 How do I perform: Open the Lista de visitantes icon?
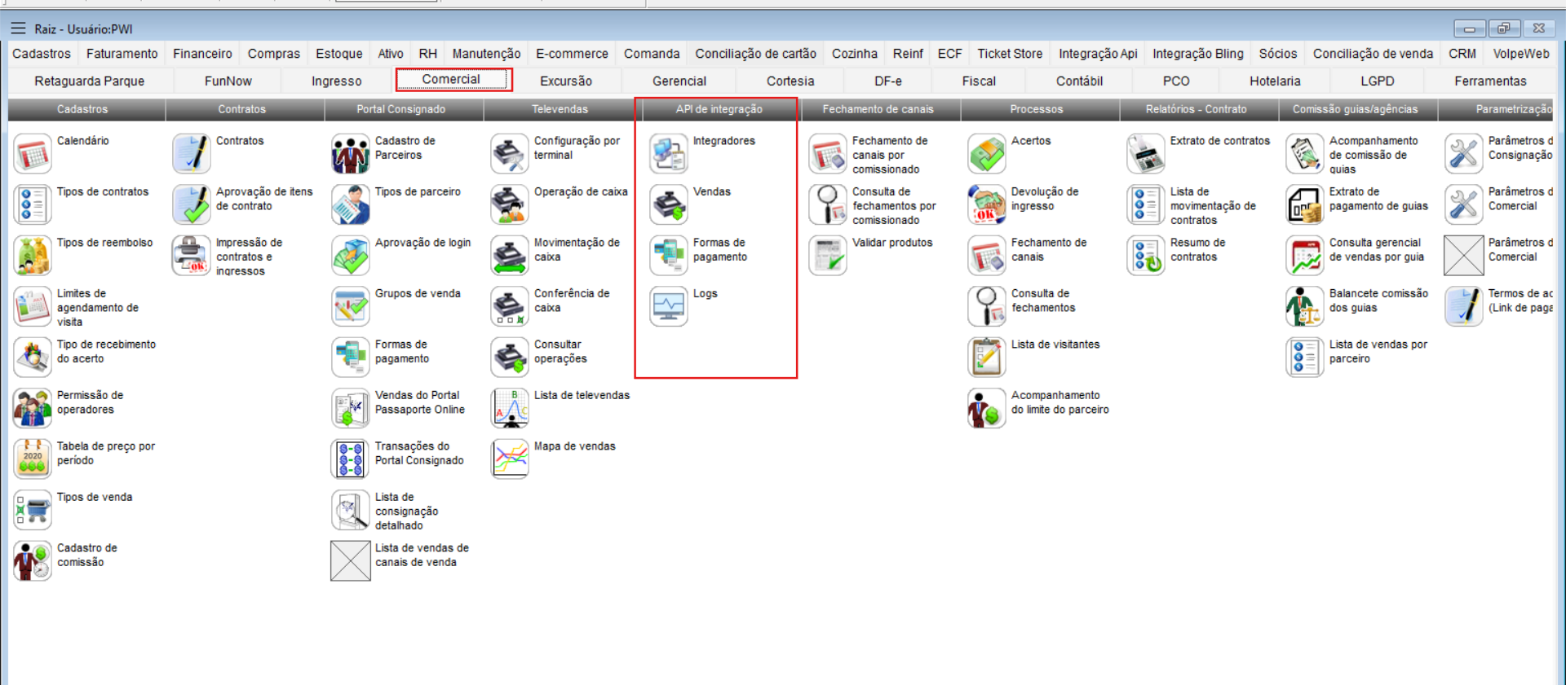(987, 358)
